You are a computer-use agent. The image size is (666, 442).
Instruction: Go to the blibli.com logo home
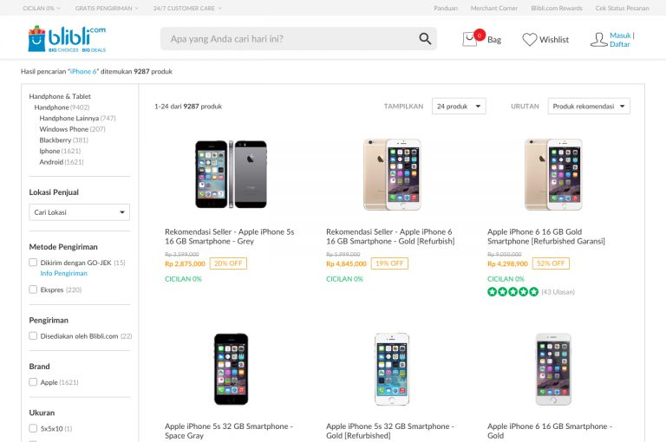[67, 39]
